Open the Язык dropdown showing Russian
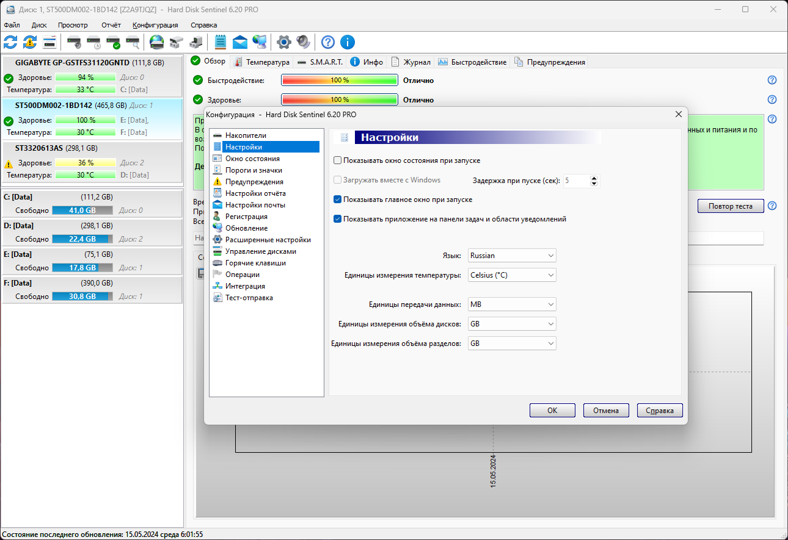Viewport: 788px width, 540px height. [512, 256]
